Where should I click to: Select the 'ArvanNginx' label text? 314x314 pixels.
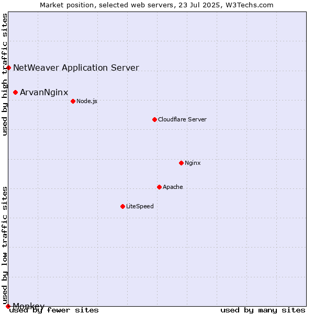coord(44,92)
